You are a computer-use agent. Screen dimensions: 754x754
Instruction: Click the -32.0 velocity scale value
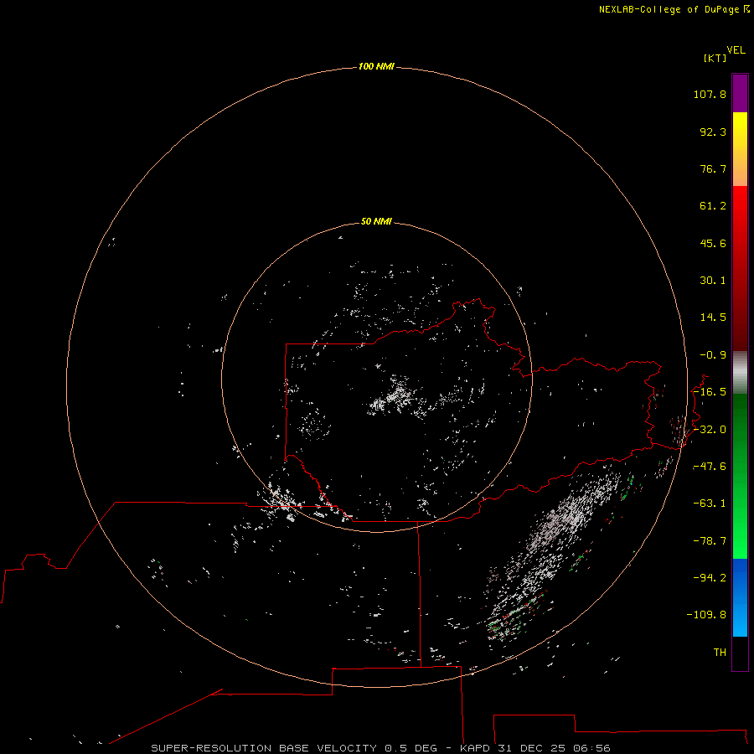point(710,430)
